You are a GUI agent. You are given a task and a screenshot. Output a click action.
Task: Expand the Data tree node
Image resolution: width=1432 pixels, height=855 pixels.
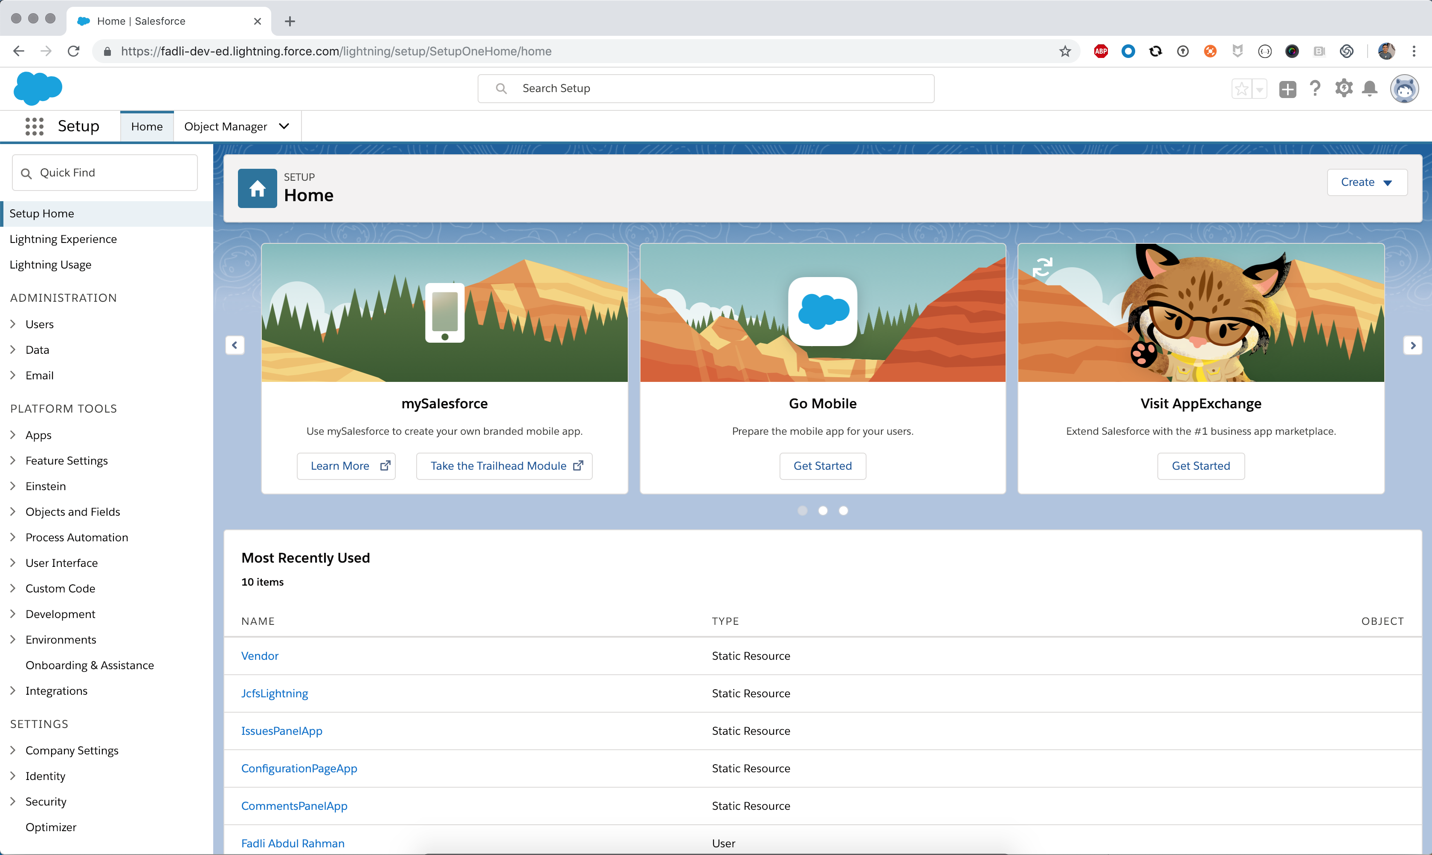(x=13, y=350)
